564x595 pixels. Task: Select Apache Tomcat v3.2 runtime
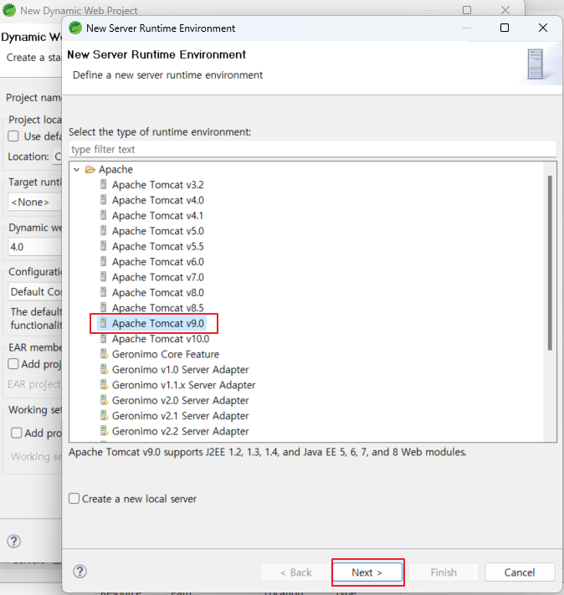click(x=158, y=185)
